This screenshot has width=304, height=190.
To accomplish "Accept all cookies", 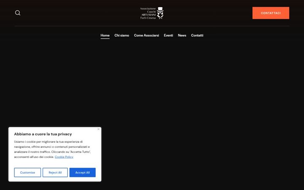I will coord(83,172).
